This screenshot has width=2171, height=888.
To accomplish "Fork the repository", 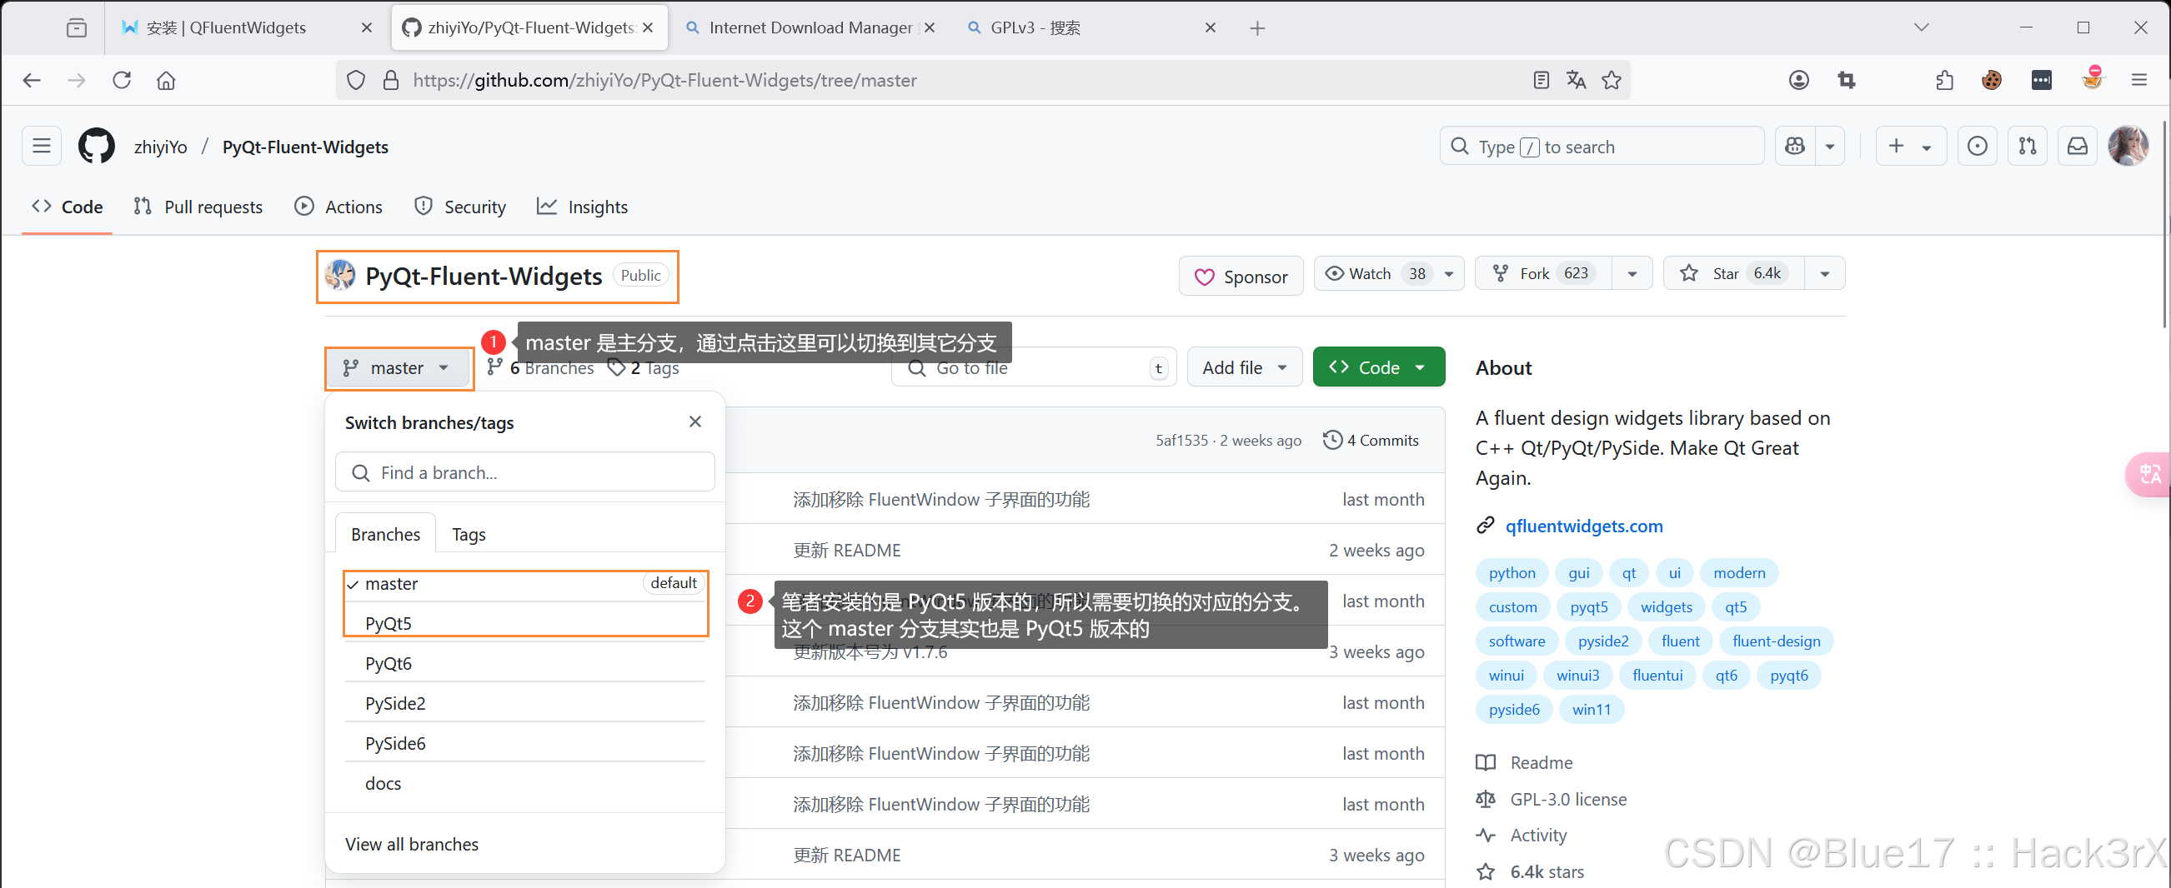I will pos(1544,273).
